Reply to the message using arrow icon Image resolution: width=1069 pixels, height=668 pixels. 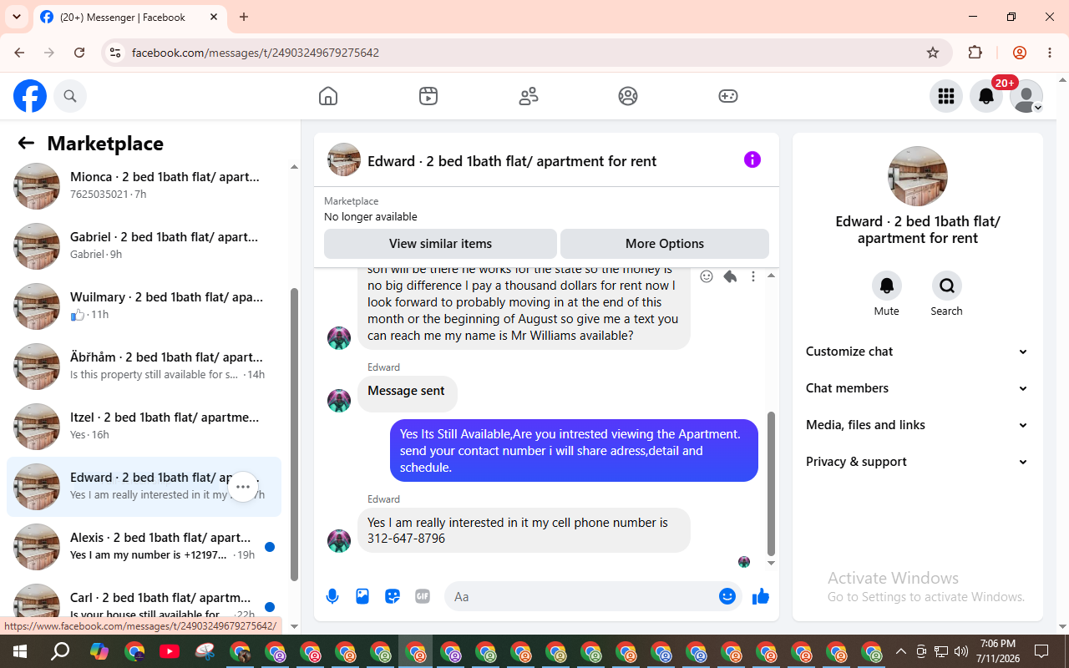[x=730, y=276]
